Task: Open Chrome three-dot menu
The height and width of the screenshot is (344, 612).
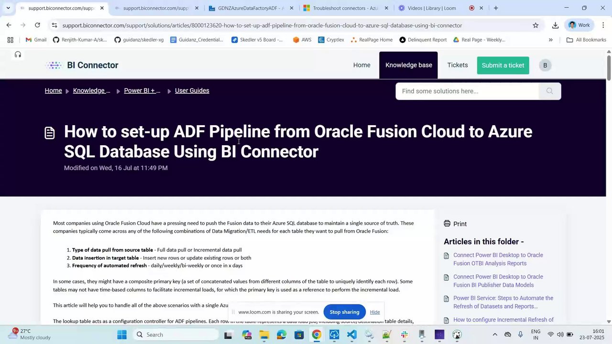Action: (x=603, y=25)
